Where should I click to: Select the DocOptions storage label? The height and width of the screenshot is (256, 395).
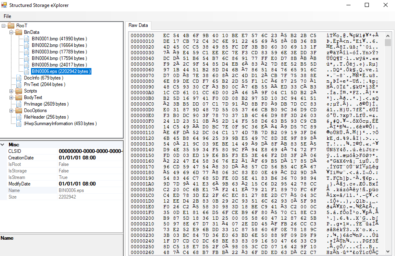tap(35, 110)
